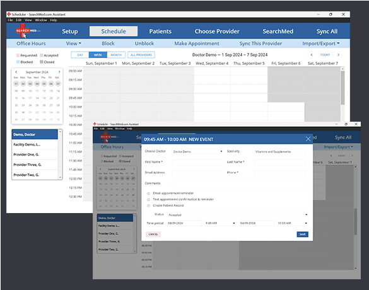Click the Scheduler title bar app icon, back window
369x290 pixels.
coord(9,14)
